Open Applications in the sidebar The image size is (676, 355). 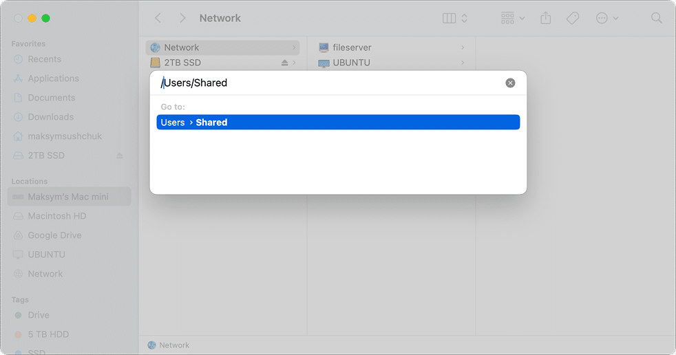53,78
